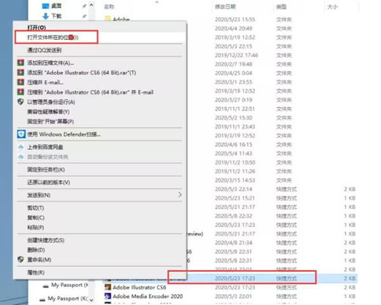Screen dimensions: 381x305
Task: Click Adobe Illustrator CS6 shortcut icon
Action: click(108, 287)
